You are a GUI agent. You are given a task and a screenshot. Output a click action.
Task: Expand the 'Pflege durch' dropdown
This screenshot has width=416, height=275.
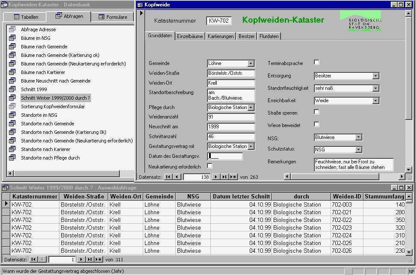click(251, 107)
